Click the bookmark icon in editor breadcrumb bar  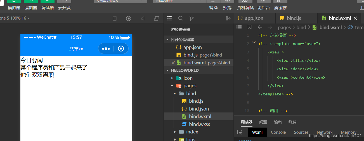click(x=250, y=27)
